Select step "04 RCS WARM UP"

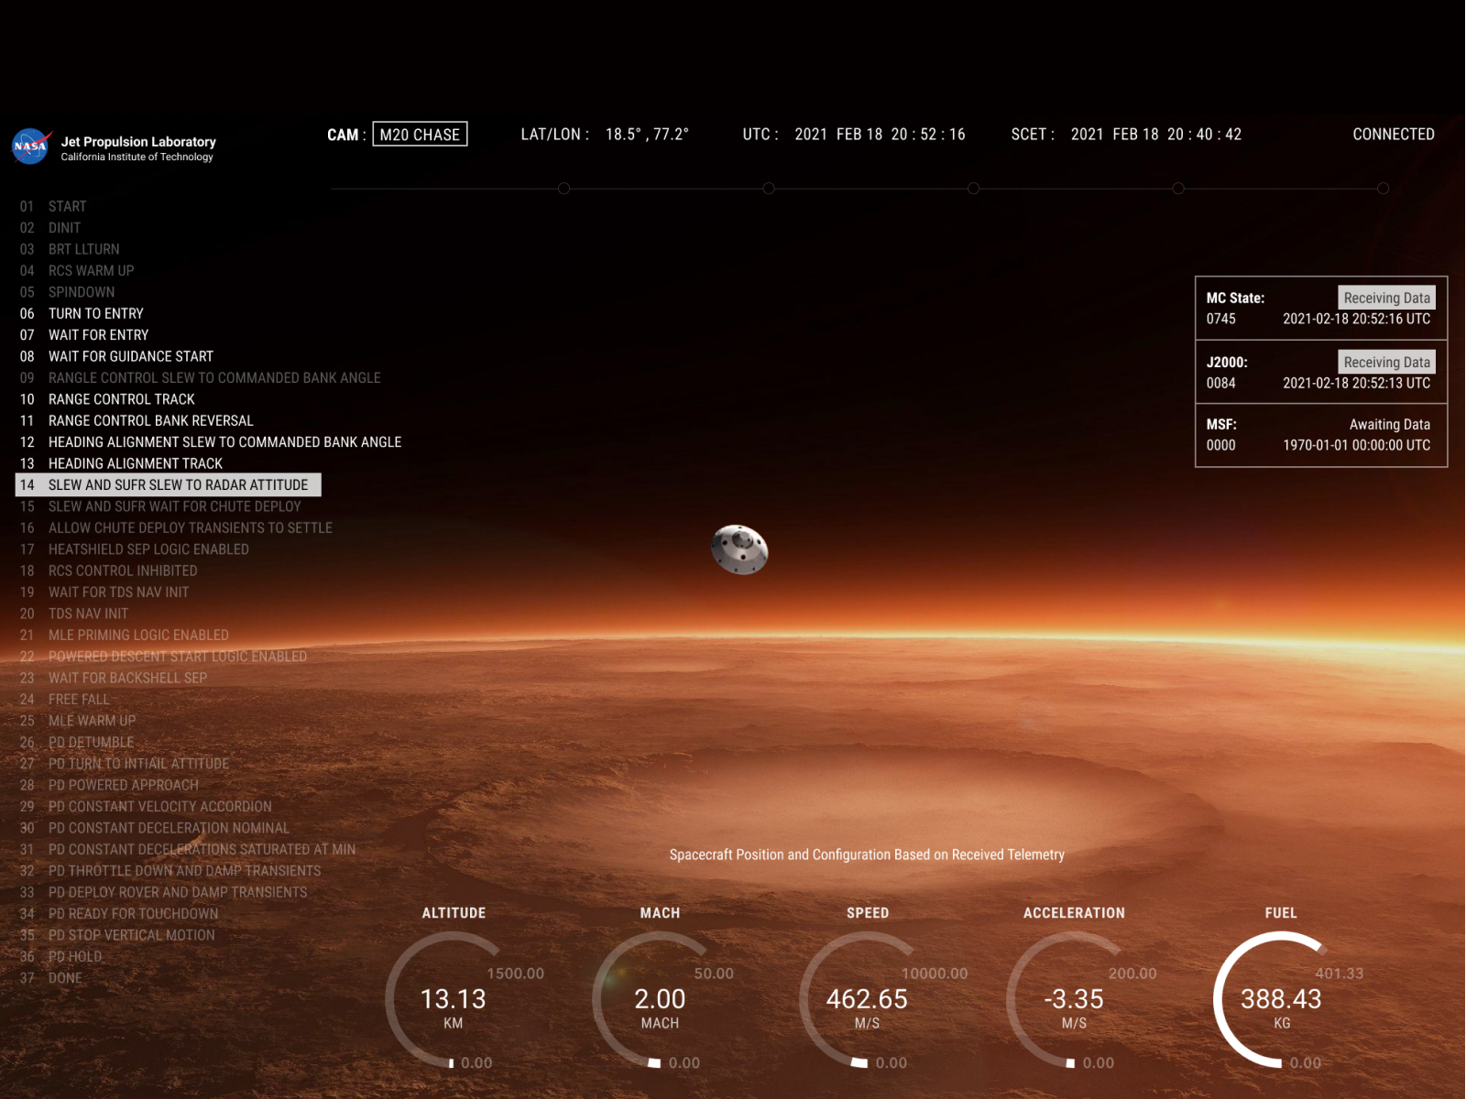point(77,270)
